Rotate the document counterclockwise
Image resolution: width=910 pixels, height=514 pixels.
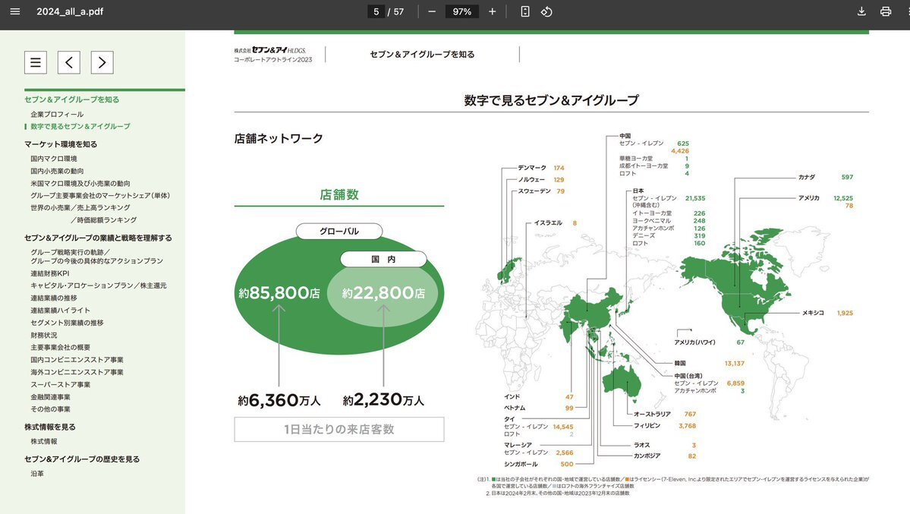point(546,11)
